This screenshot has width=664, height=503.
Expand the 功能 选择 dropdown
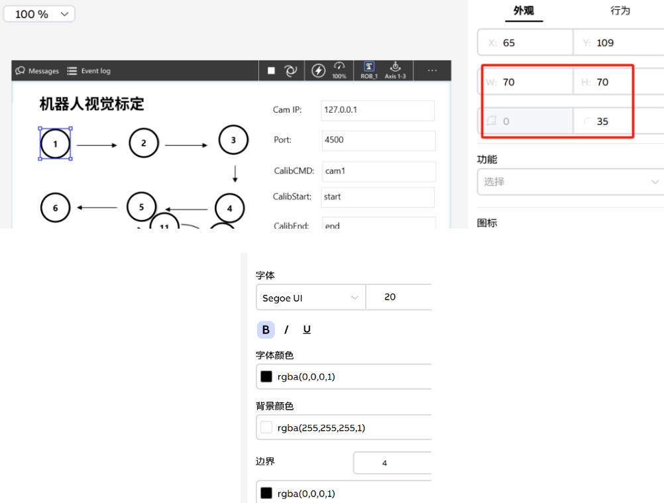click(570, 182)
